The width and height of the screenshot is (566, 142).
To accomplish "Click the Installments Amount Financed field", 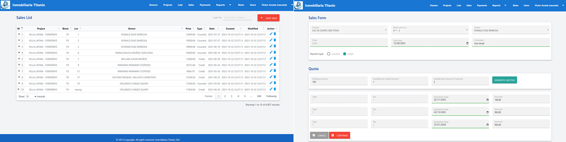I will (x=460, y=81).
